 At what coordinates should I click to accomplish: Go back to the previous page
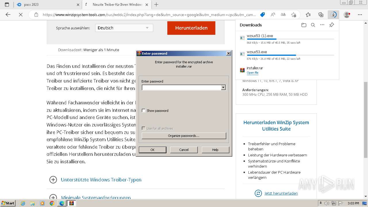point(8,15)
